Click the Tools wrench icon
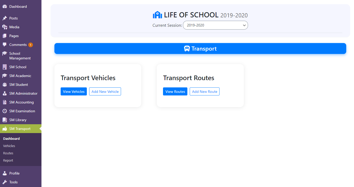 tap(5, 182)
